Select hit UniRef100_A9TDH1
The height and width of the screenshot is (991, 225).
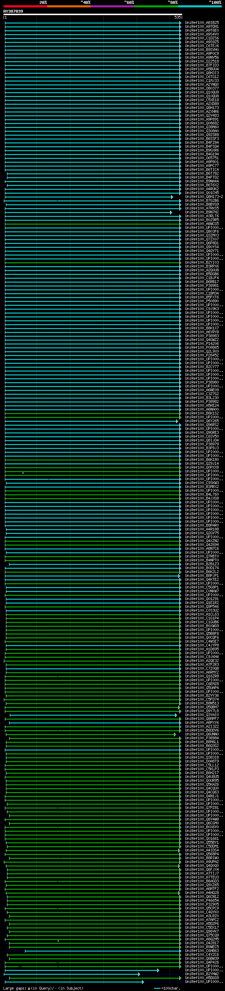(x=201, y=27)
